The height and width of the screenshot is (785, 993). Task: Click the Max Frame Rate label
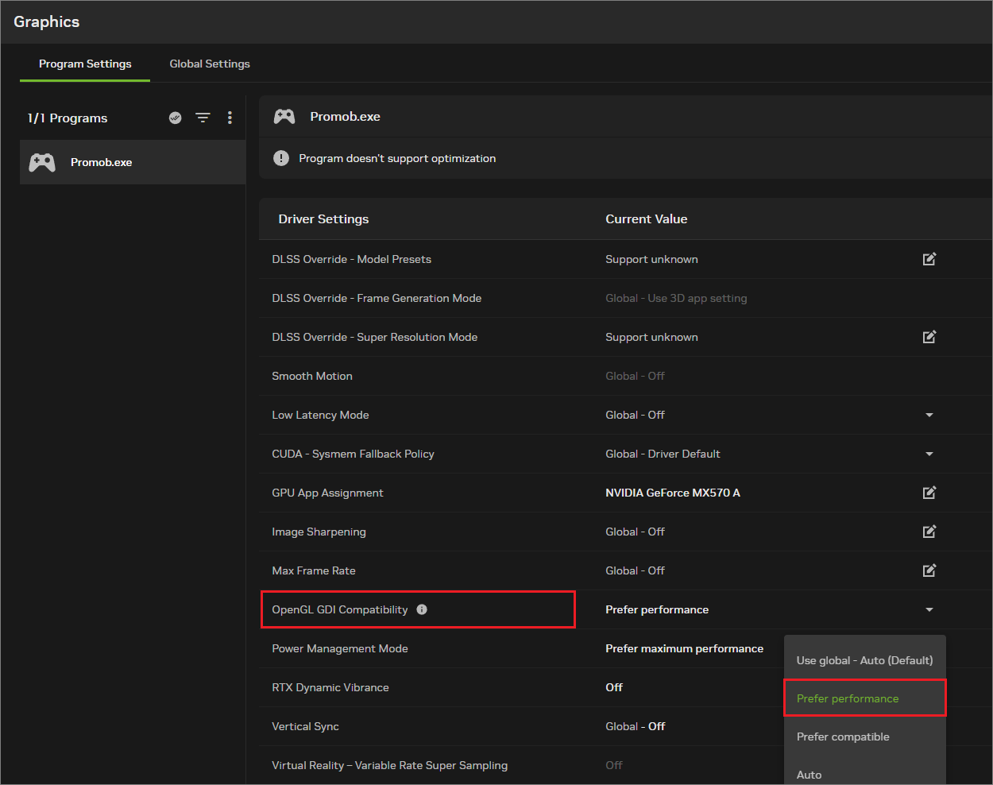[x=314, y=570]
